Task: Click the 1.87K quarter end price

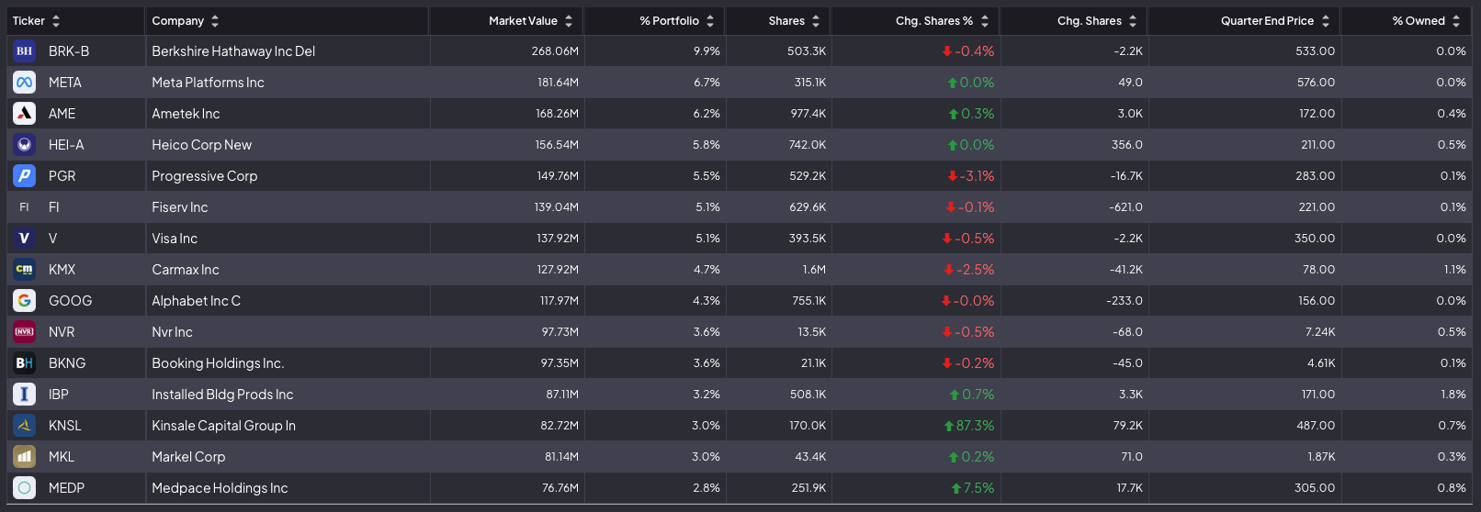Action: [1321, 457]
